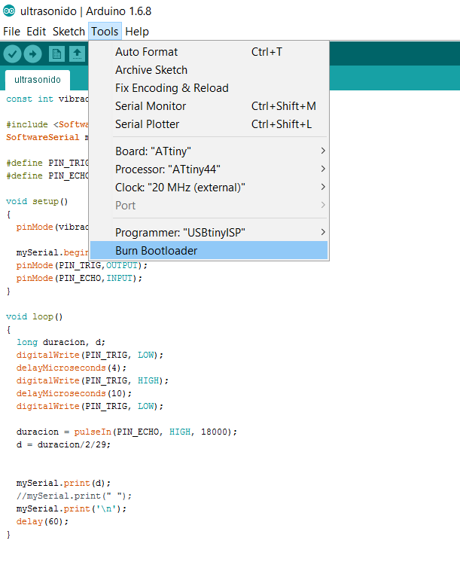Choose Archive Sketch menu entry

tap(209, 70)
